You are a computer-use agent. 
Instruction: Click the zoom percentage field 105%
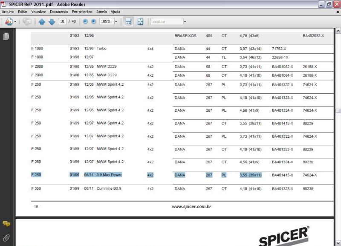tap(107, 21)
